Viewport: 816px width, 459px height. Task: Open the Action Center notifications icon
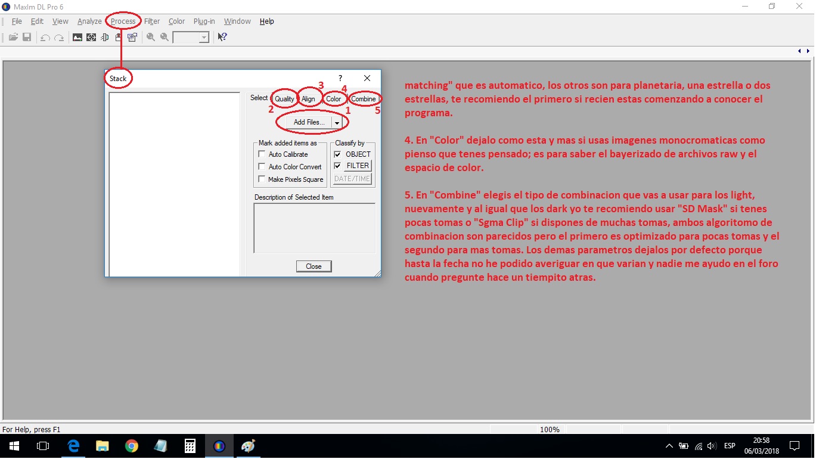tap(794, 446)
